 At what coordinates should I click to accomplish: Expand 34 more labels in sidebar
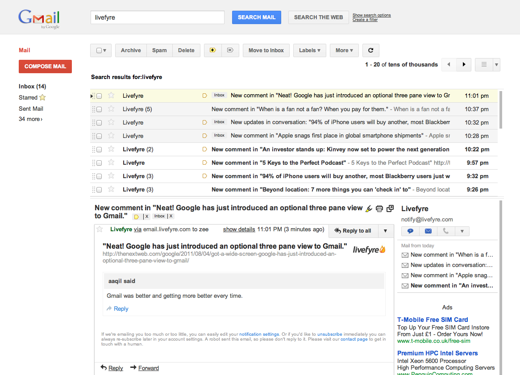pyautogui.click(x=30, y=119)
